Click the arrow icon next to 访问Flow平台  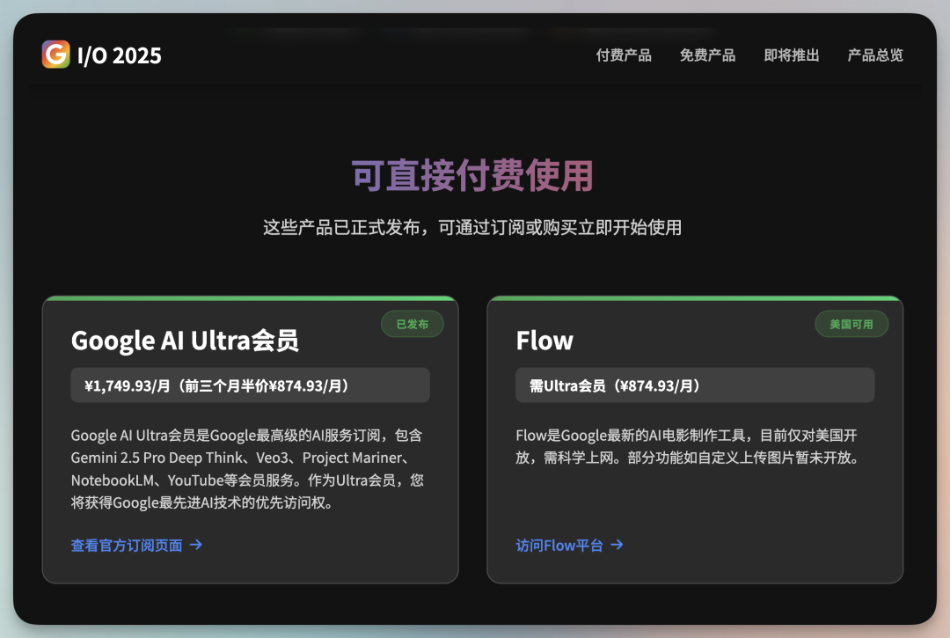pyautogui.click(x=617, y=545)
